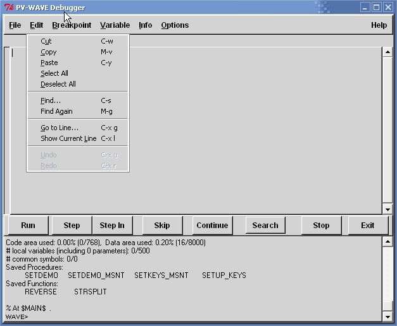Click STRSPLIT function name
The width and height of the screenshot is (397, 326).
pos(91,292)
